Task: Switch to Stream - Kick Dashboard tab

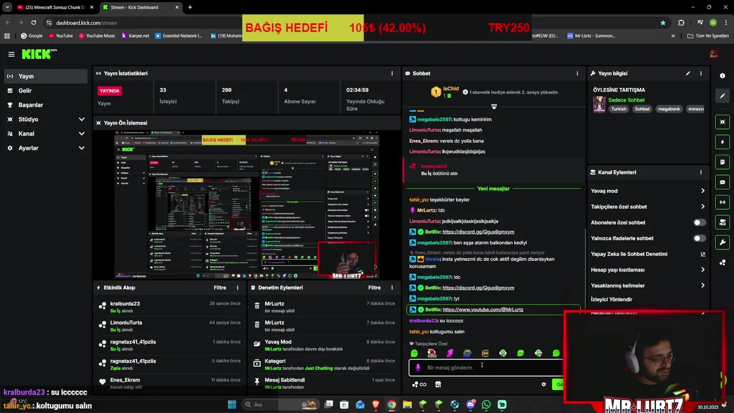Action: [140, 7]
